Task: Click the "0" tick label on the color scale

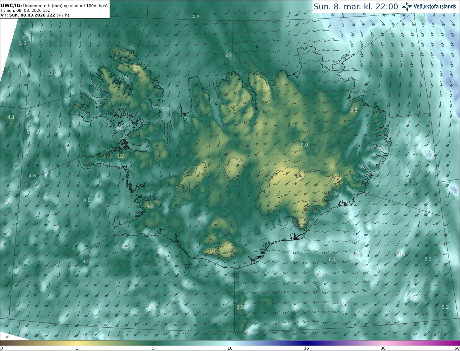Action: click(x=1, y=348)
